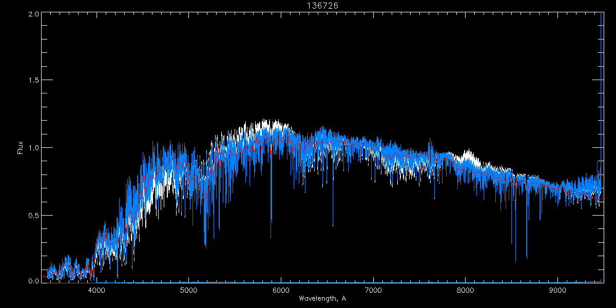Click the 'Wavelength, A' x-axis label

click(x=322, y=299)
